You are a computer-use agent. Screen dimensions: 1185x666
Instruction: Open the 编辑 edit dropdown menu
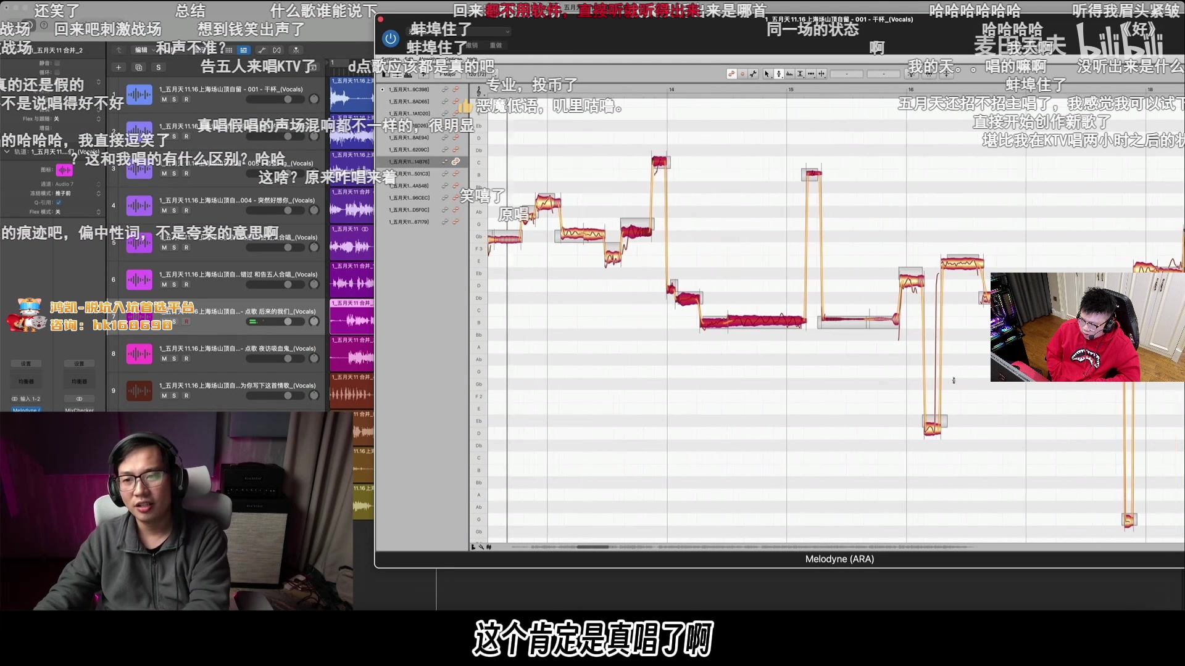[143, 50]
